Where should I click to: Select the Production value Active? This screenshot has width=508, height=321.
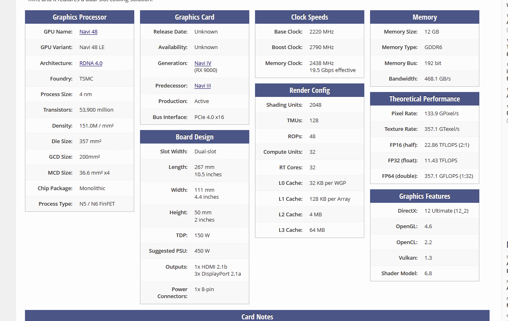click(x=202, y=101)
